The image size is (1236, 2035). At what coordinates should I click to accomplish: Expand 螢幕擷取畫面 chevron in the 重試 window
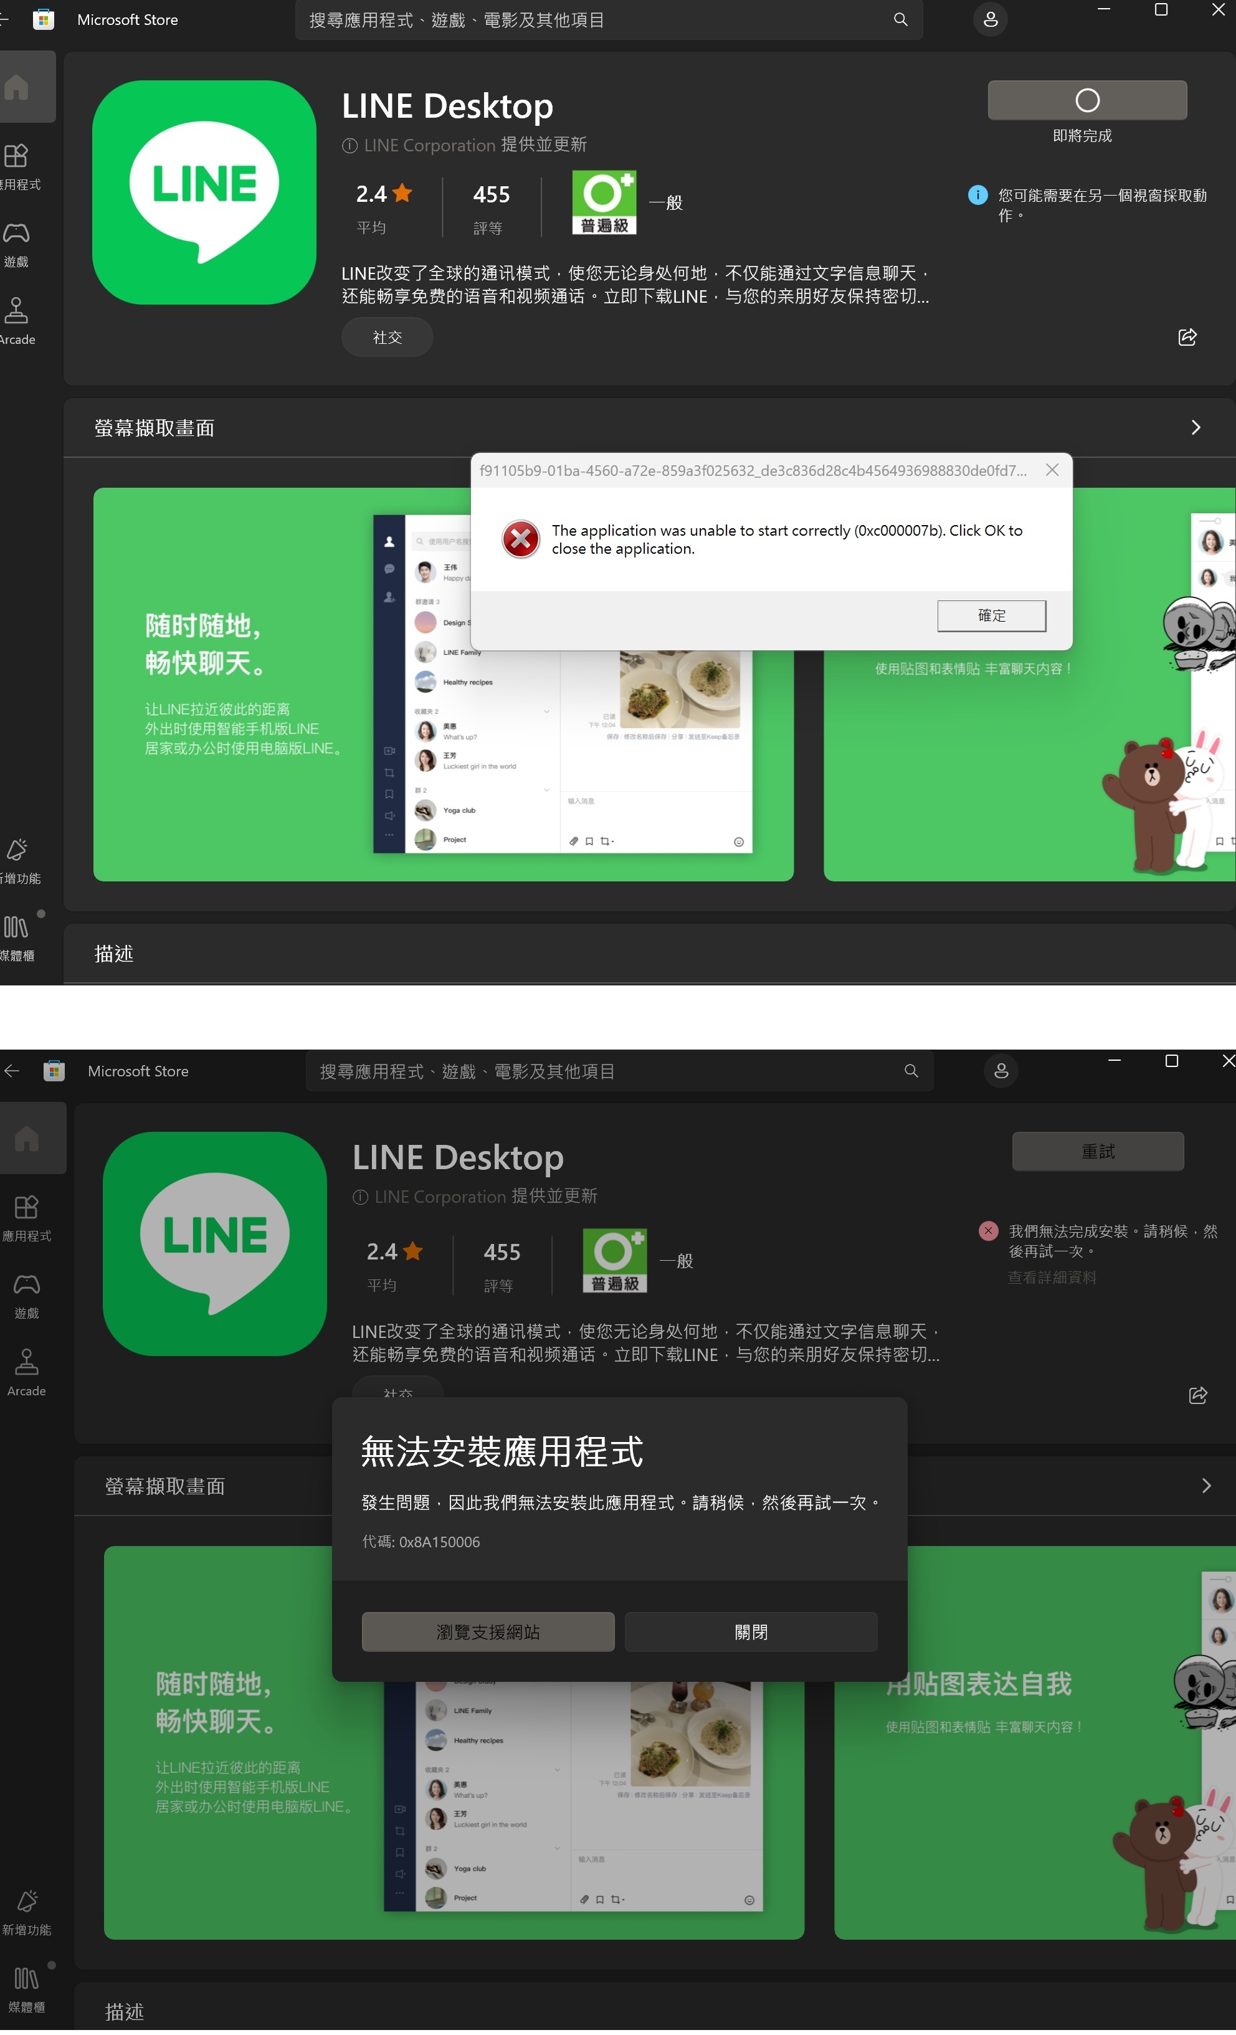[x=1206, y=1486]
